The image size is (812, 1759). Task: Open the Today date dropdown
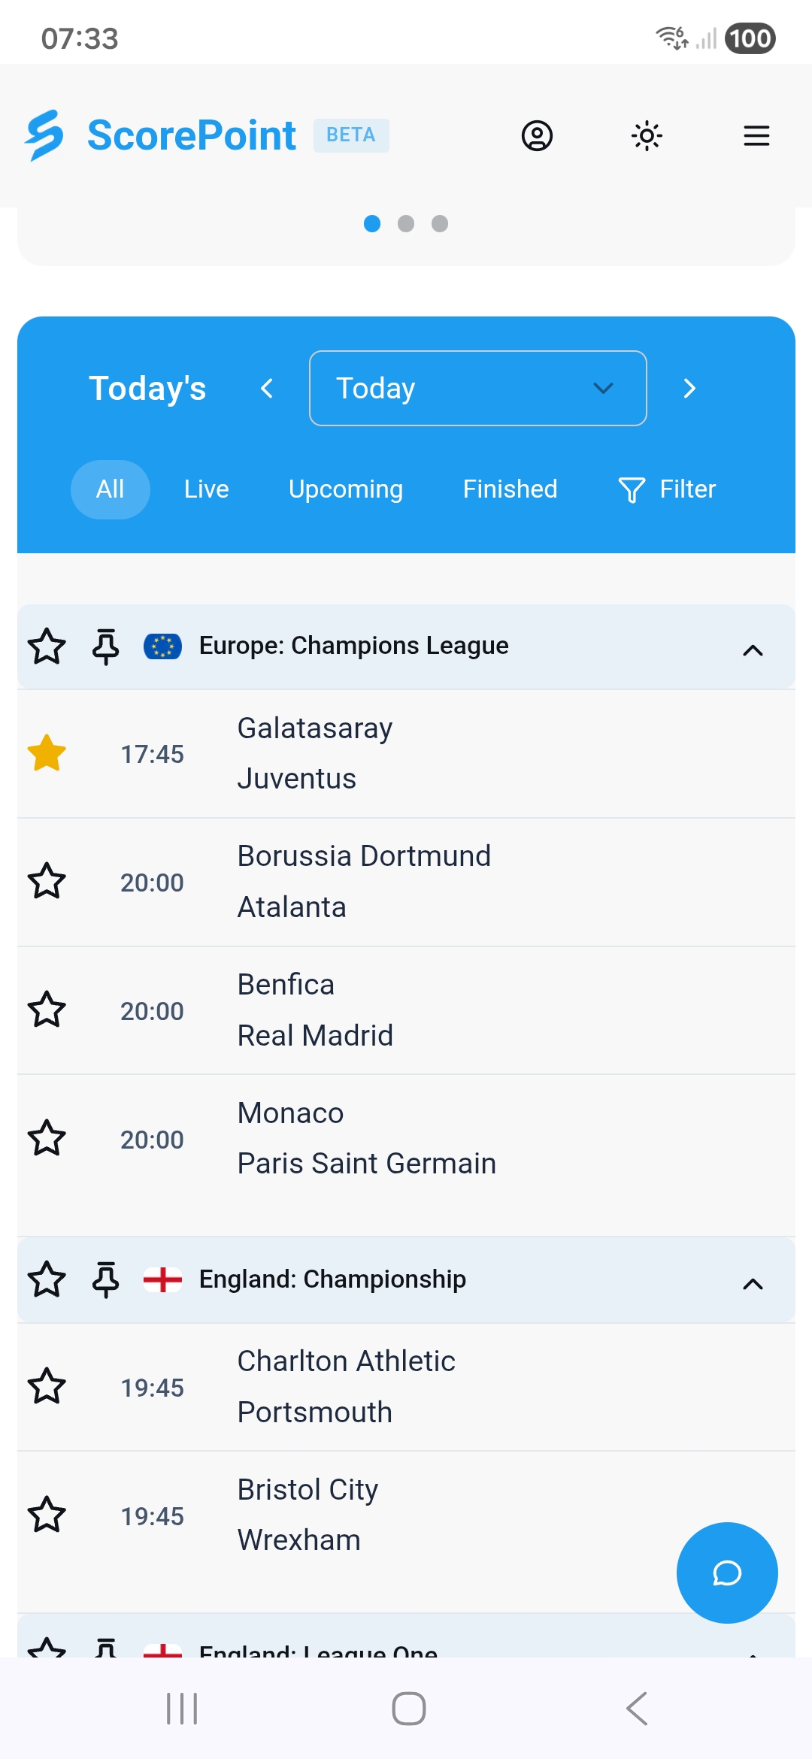click(x=477, y=388)
